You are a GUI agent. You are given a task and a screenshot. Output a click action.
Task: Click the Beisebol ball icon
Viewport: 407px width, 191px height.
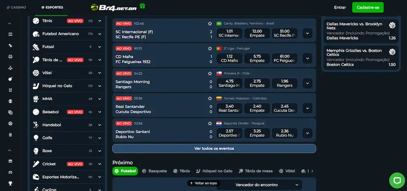(36, 112)
